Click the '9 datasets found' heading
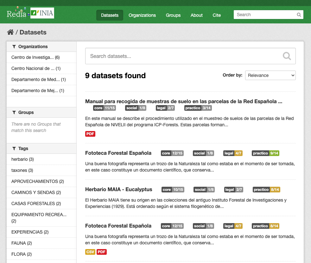The image size is (311, 263). tap(115, 76)
